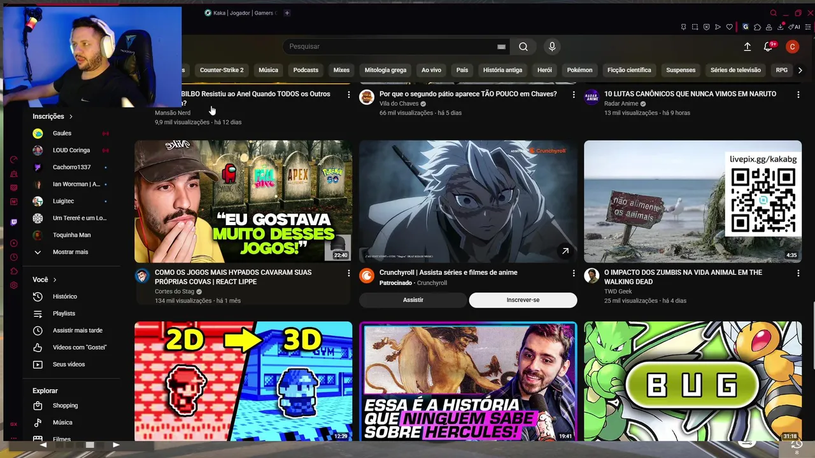Screen dimensions: 815x458
Task: Open the sidebar history clock icon
Action: (x=14, y=257)
